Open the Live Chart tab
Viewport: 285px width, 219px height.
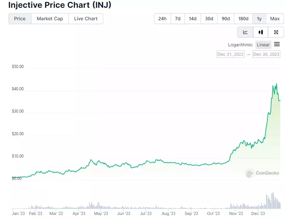click(86, 19)
